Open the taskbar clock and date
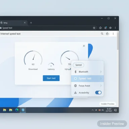This screenshot has height=129, width=129. [x=109, y=110]
